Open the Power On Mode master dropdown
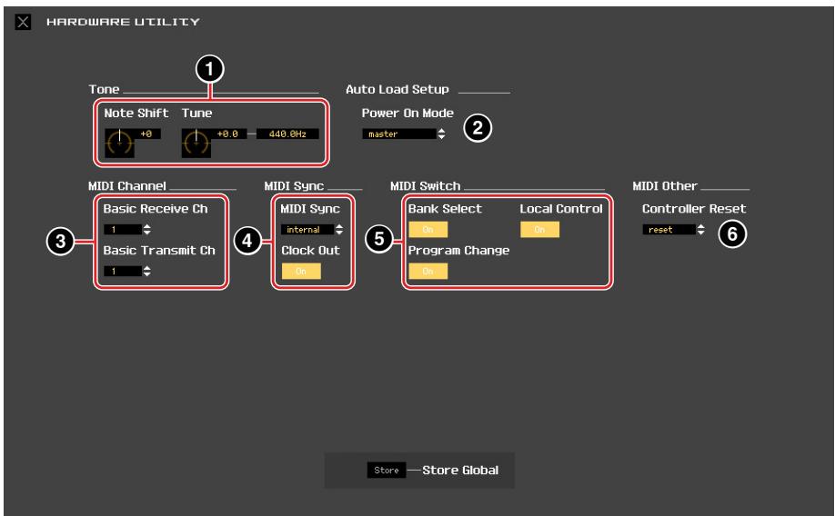Image resolution: width=835 pixels, height=516 pixels. pos(399,134)
